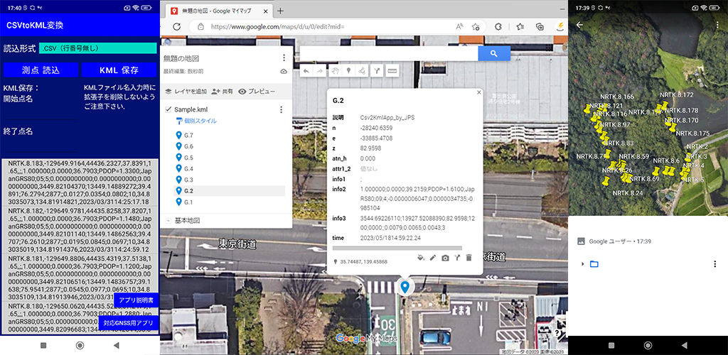Viewport: 728px width, 355px height.
Task: Open browser collections icon
Action: pyautogui.click(x=540, y=27)
